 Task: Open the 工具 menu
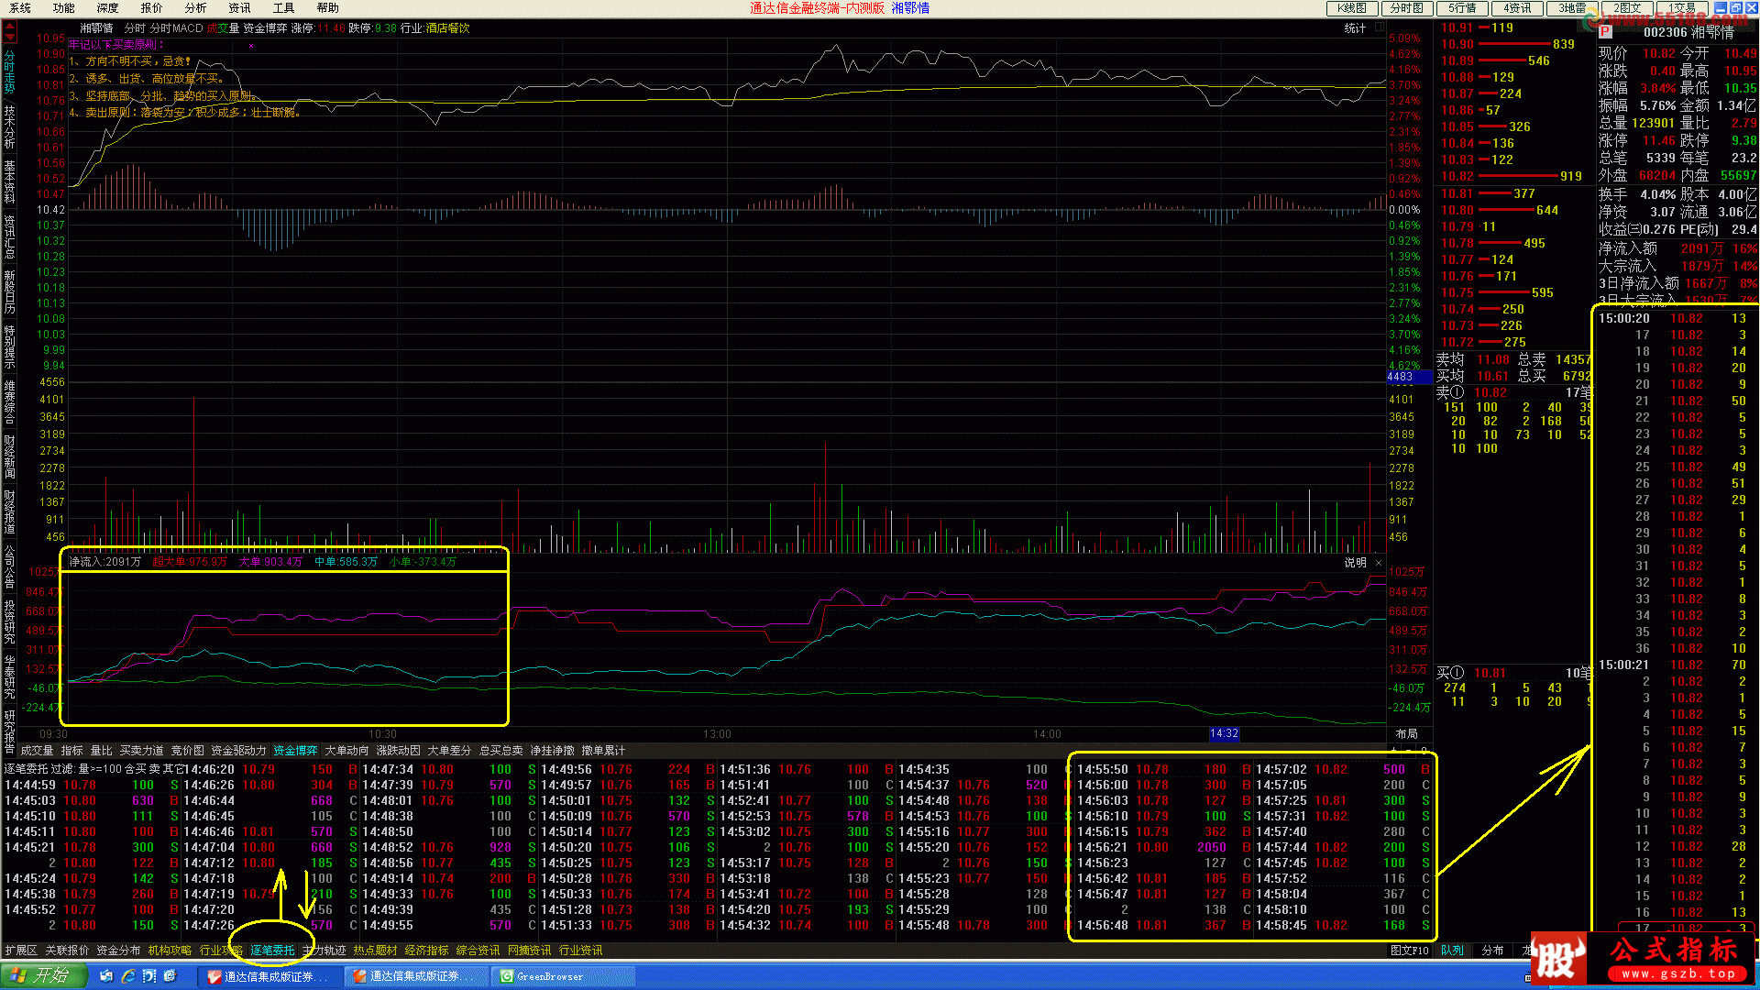[x=283, y=8]
